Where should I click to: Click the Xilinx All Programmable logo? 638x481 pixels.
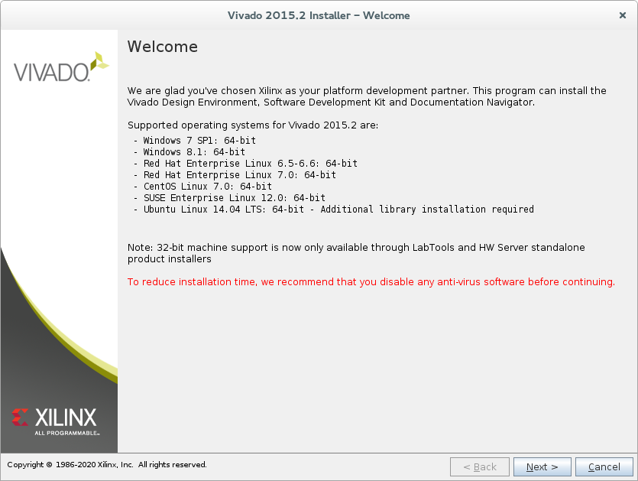pyautogui.click(x=55, y=421)
